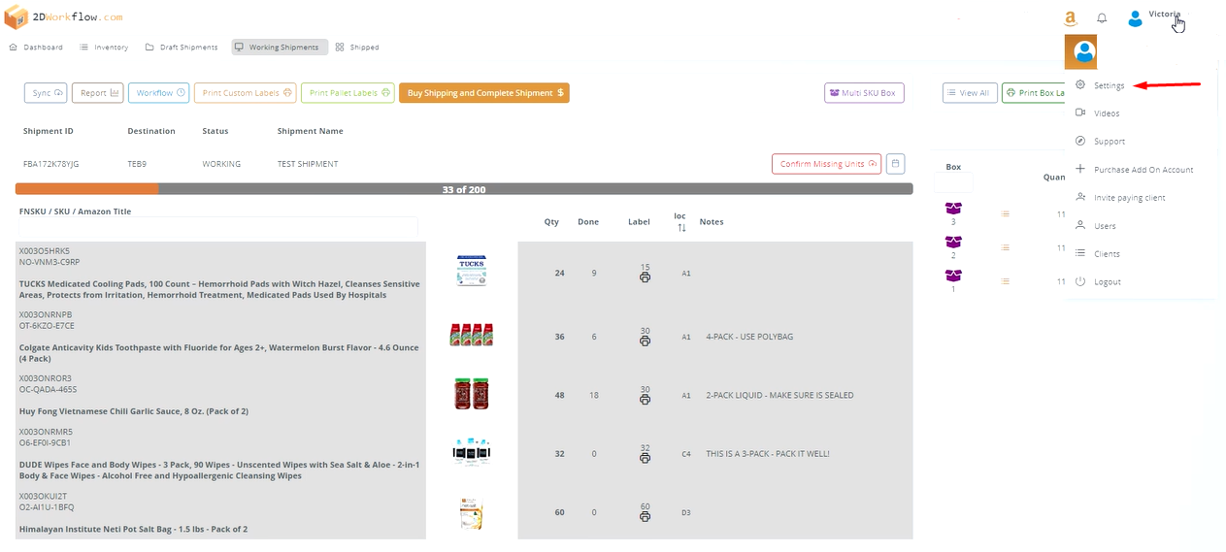Click Buy Shipping and Complete Shipment
This screenshot has height=552, width=1226.
tap(483, 93)
